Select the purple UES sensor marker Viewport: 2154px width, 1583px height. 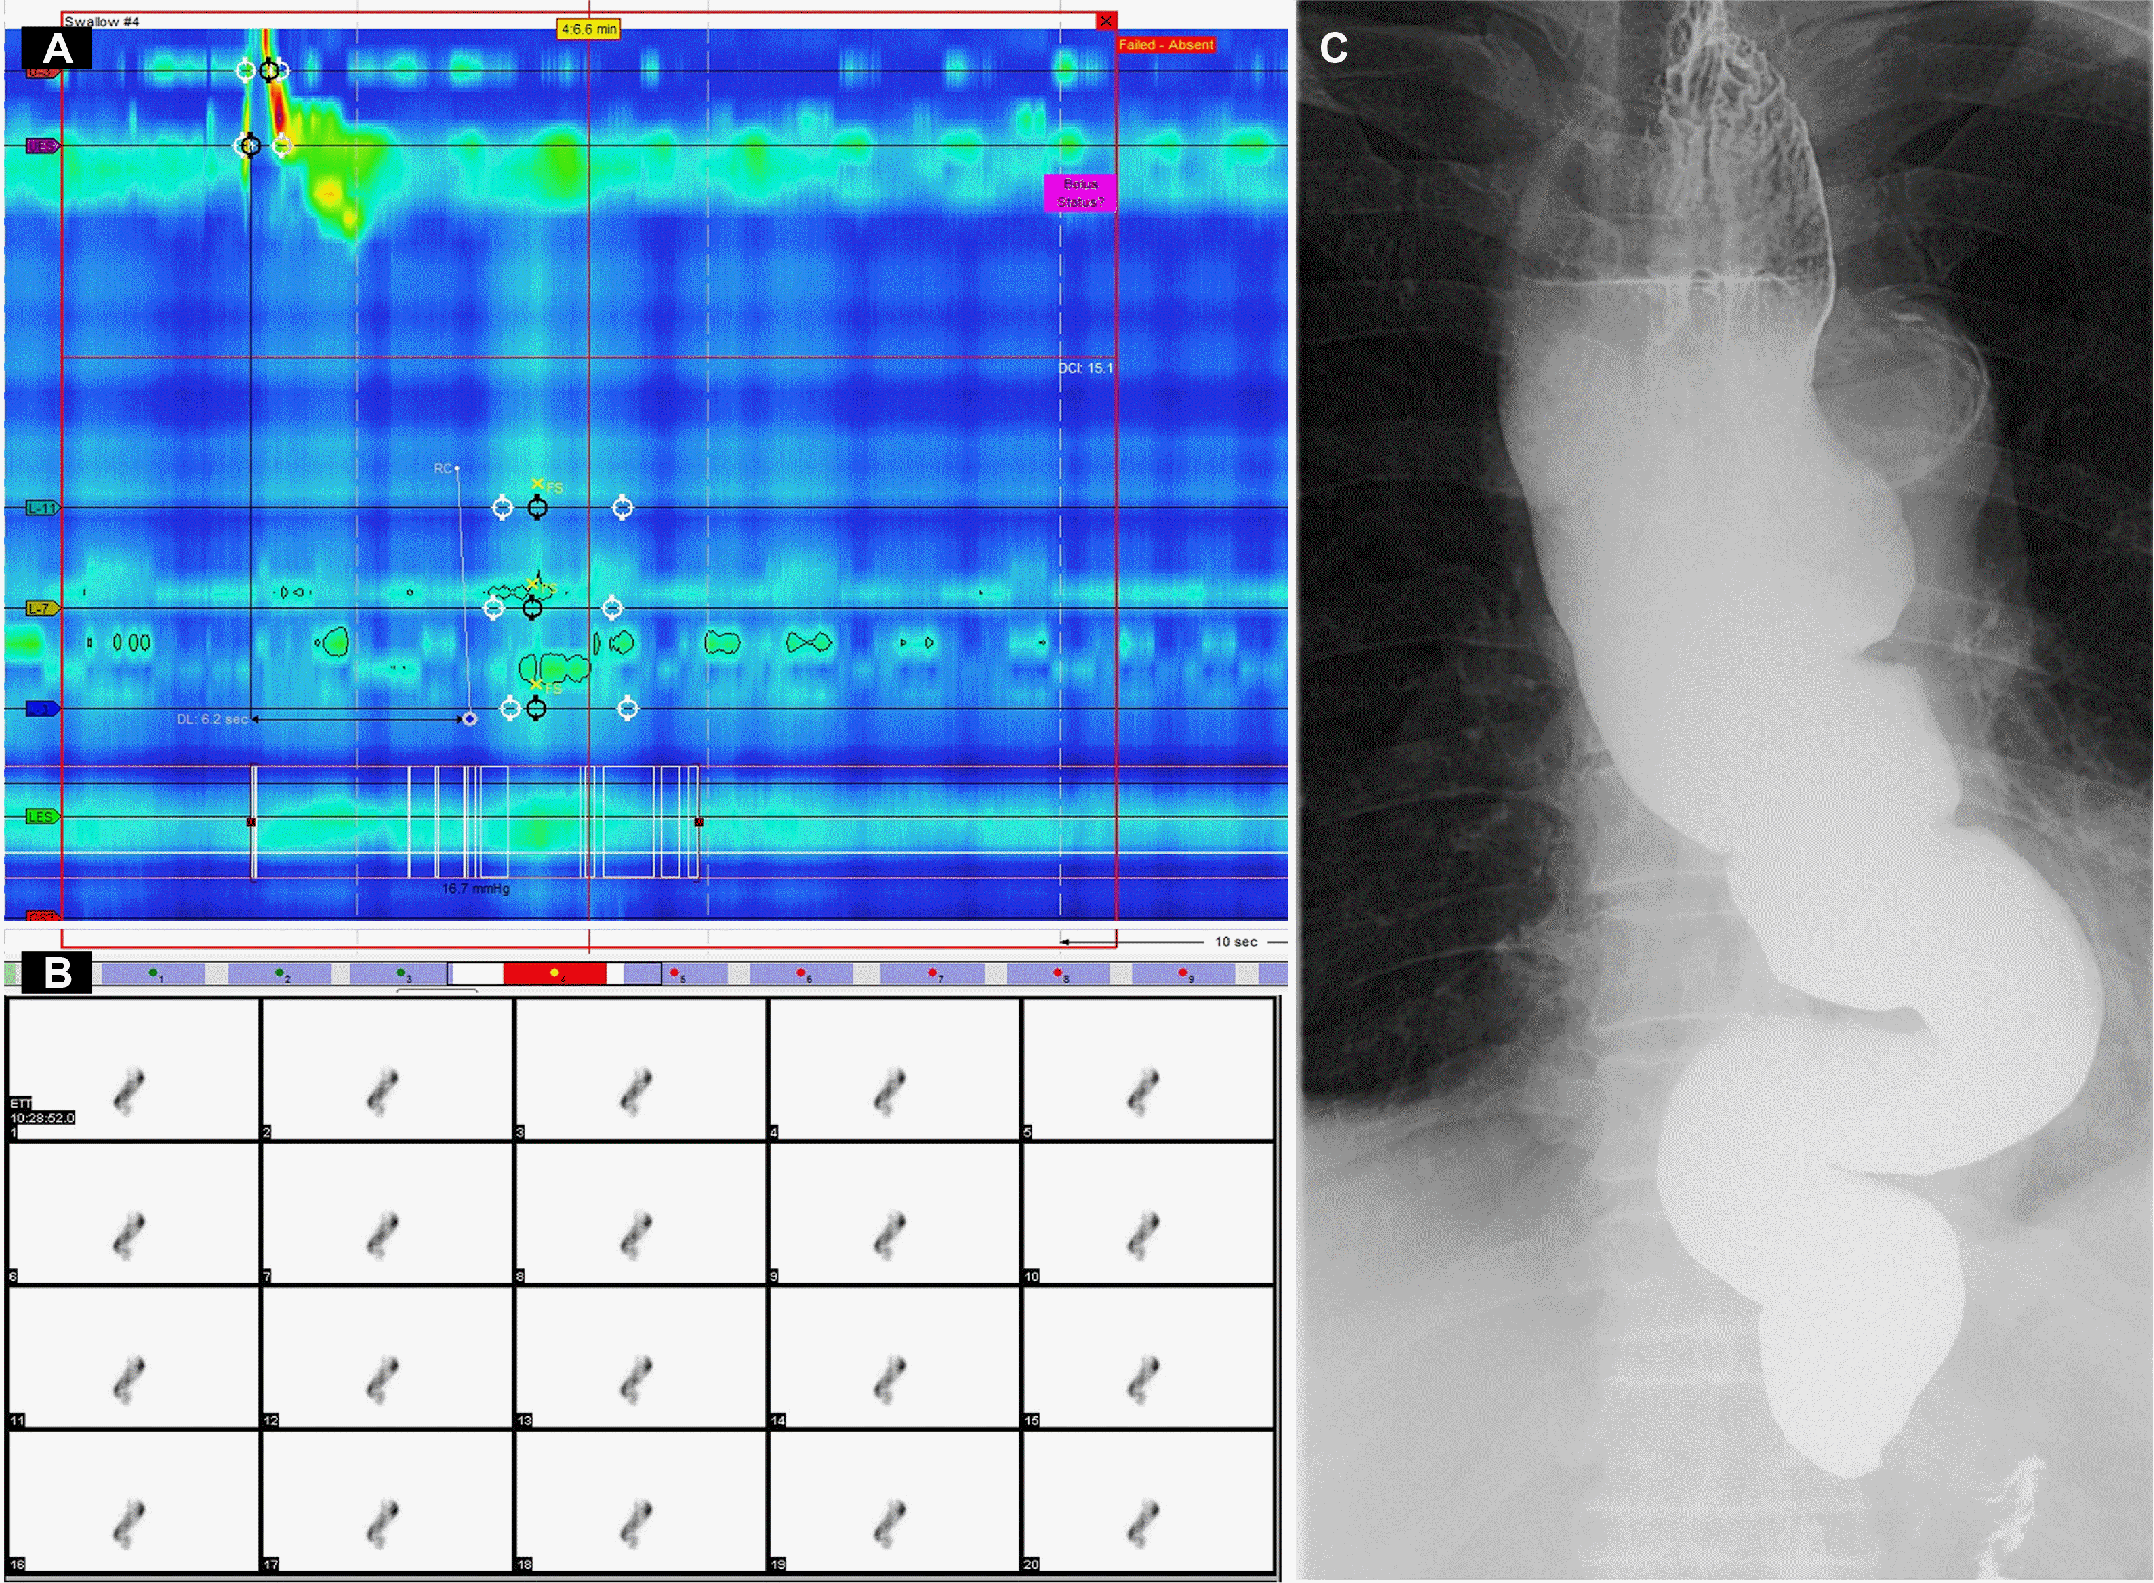[43, 146]
